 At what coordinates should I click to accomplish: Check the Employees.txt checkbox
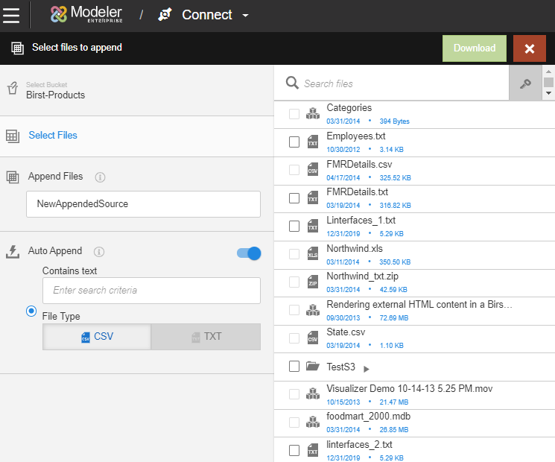[x=294, y=142]
